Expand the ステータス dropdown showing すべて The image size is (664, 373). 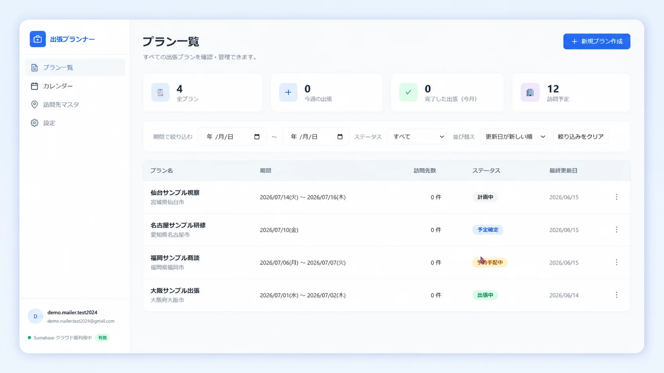(417, 137)
